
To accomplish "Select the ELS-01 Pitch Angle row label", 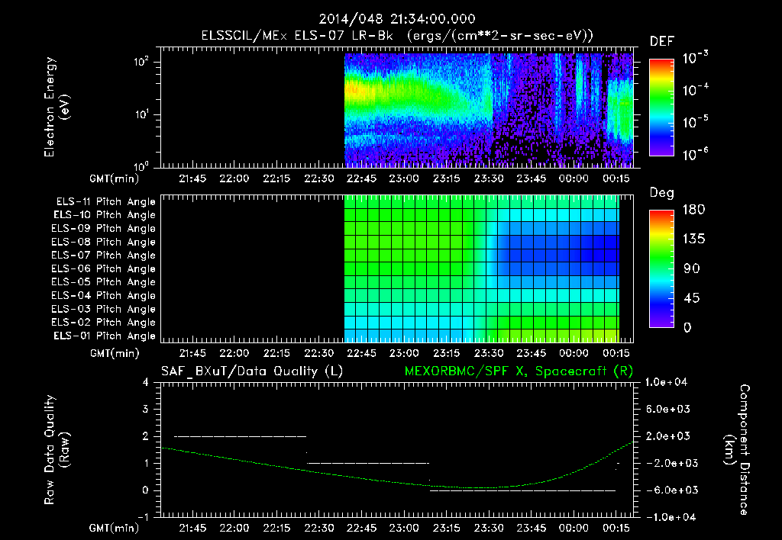I will (x=105, y=336).
